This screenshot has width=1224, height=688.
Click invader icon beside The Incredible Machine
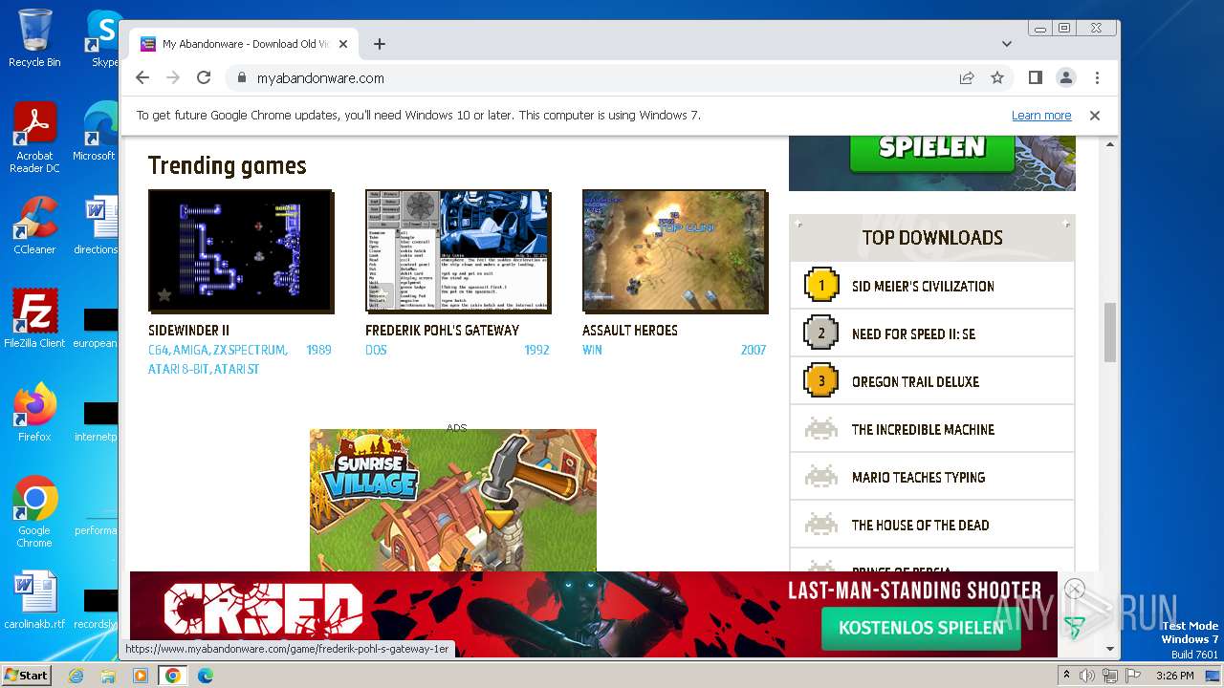820,429
